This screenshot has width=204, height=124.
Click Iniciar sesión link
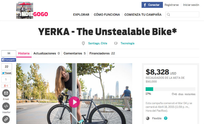point(191,5)
